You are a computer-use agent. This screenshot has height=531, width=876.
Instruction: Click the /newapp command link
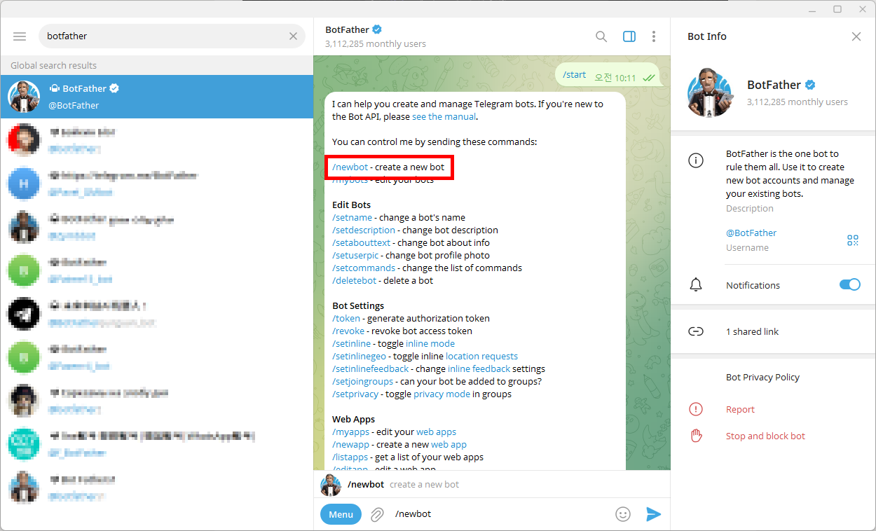[x=352, y=444]
